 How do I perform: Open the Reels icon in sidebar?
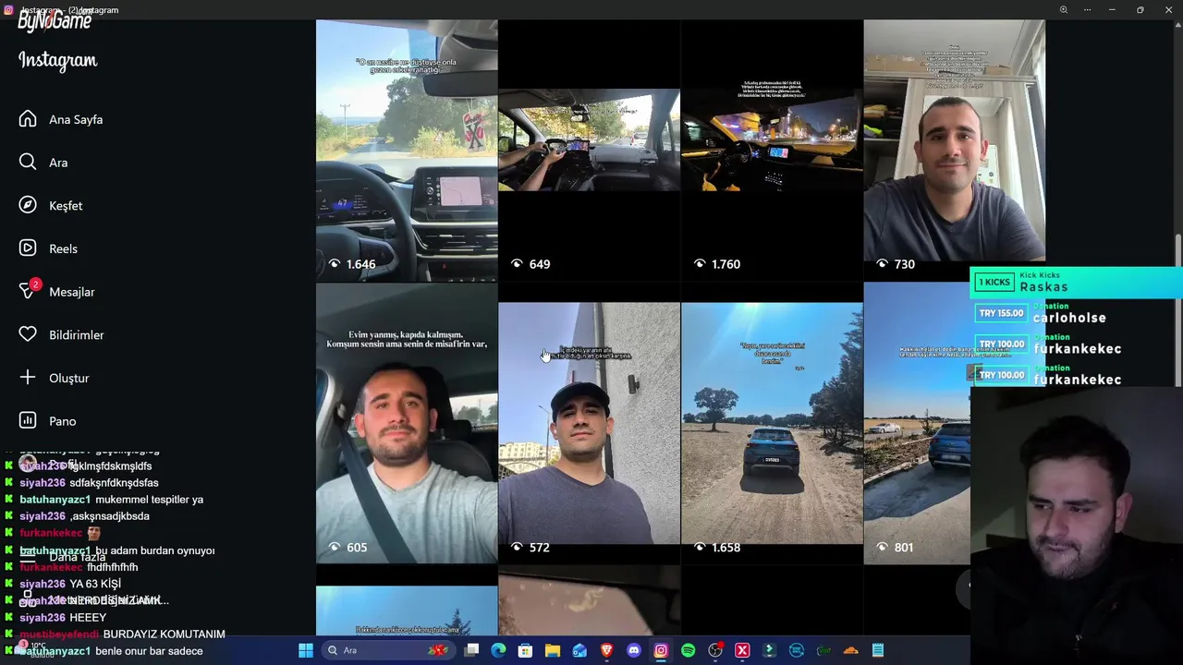(x=28, y=248)
